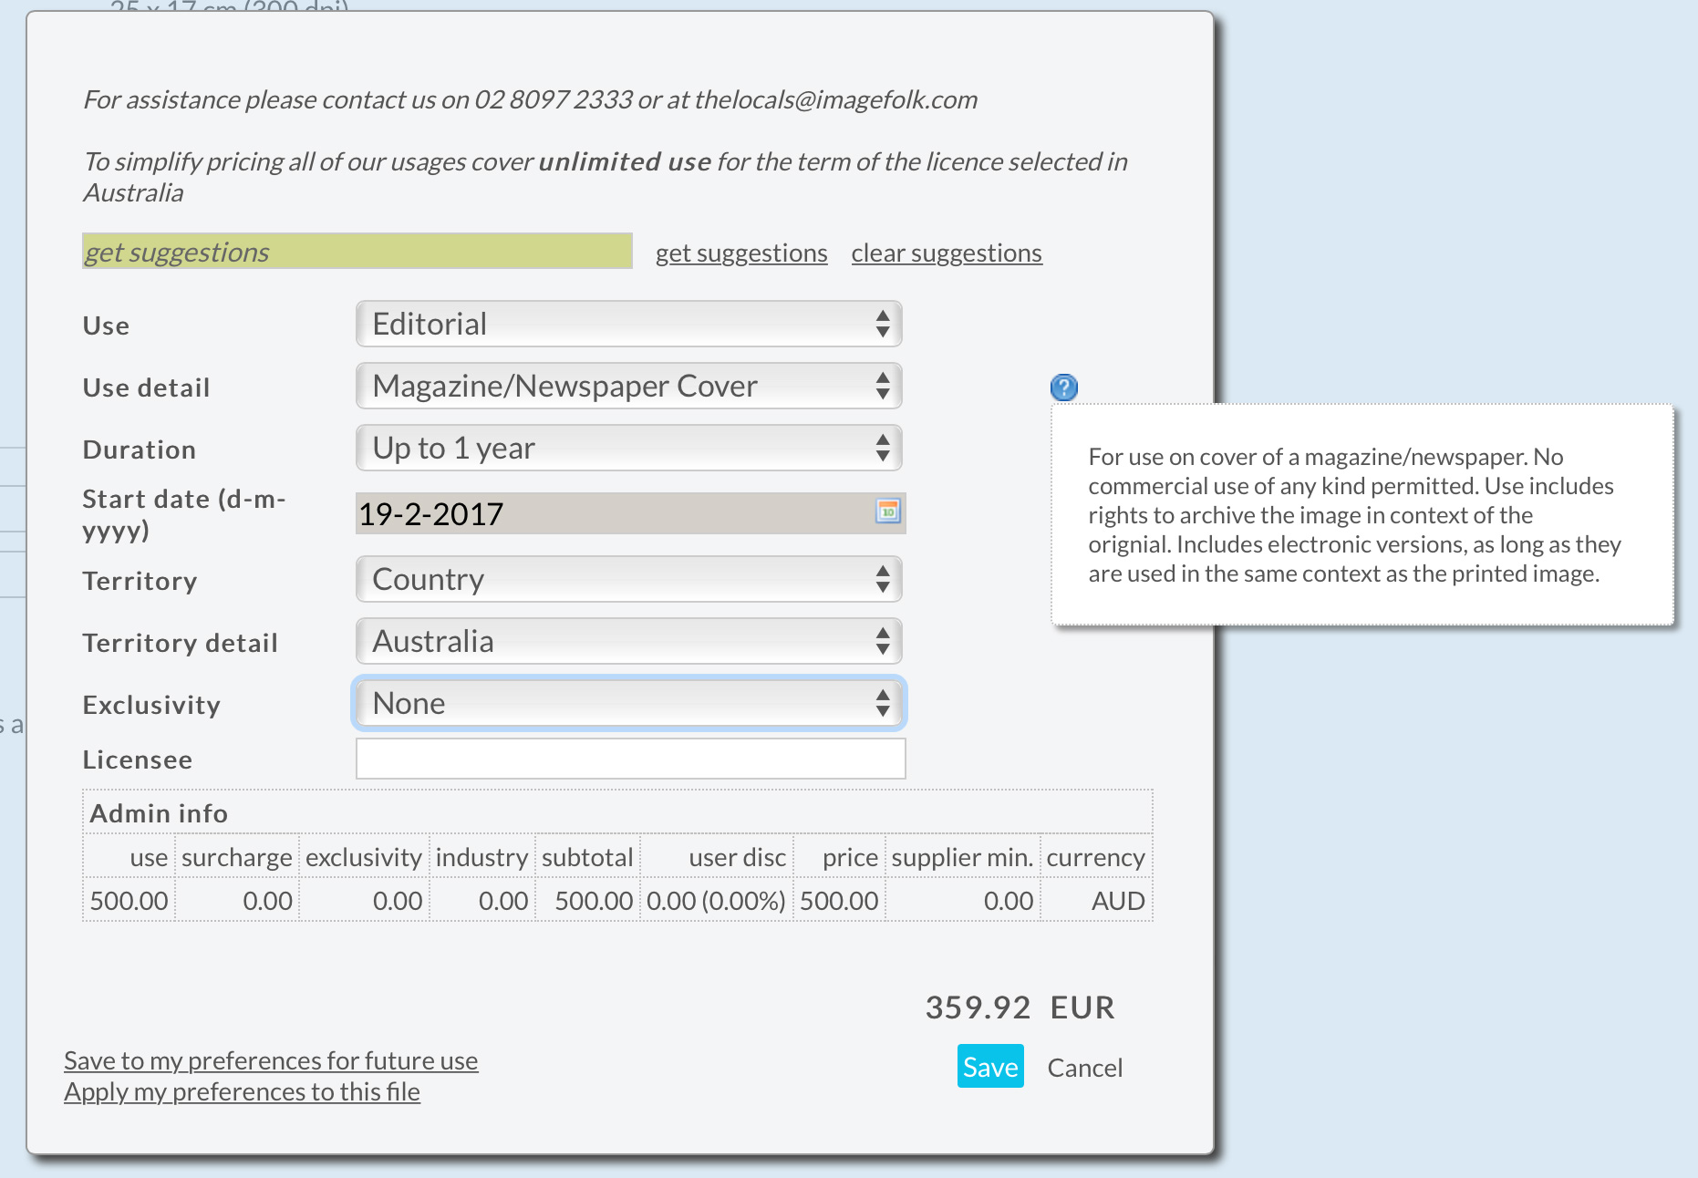1698x1178 pixels.
Task: Click the user disc value 0.00 (0.00%)
Action: [716, 901]
